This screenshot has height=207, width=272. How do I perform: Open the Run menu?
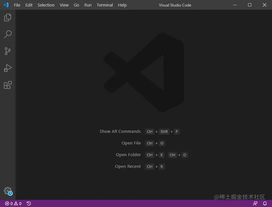pyautogui.click(x=88, y=5)
